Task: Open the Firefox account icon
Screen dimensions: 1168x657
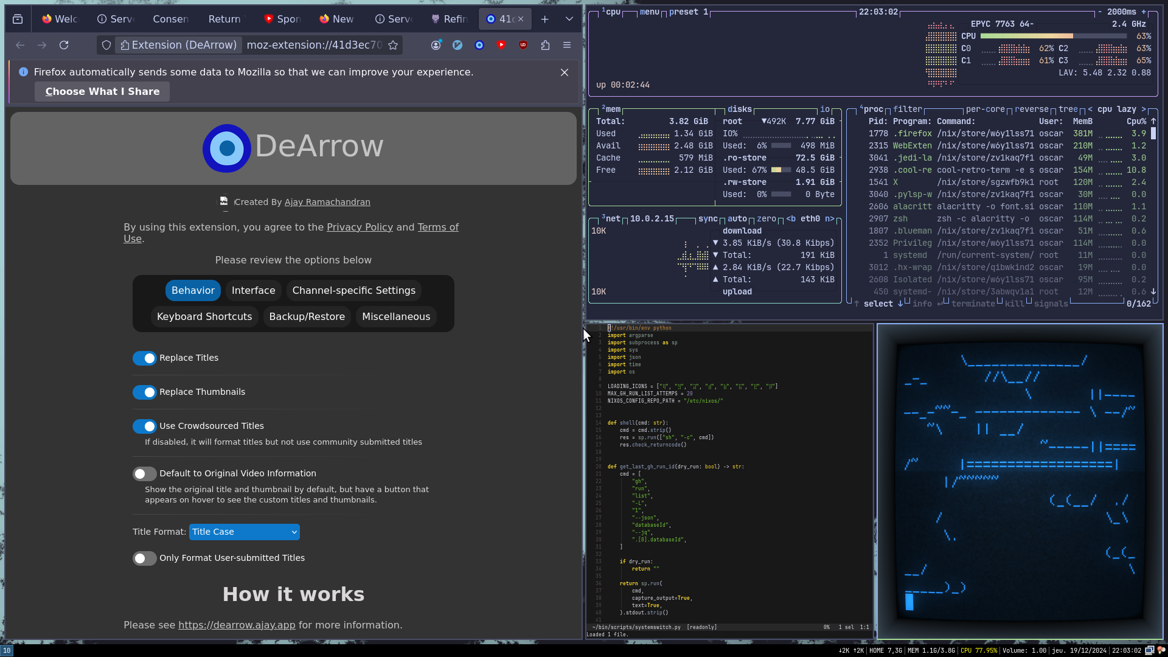Action: point(436,45)
